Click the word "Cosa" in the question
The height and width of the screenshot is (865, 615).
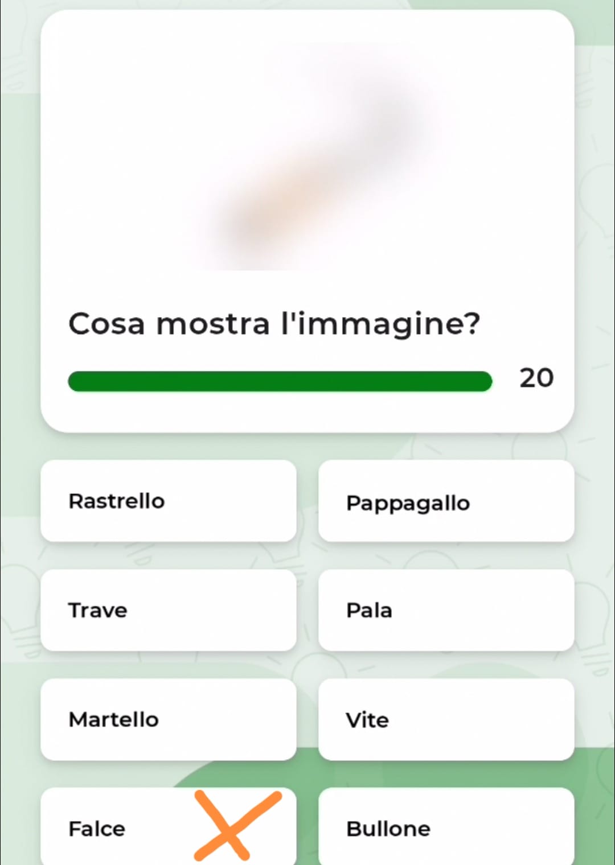click(106, 324)
